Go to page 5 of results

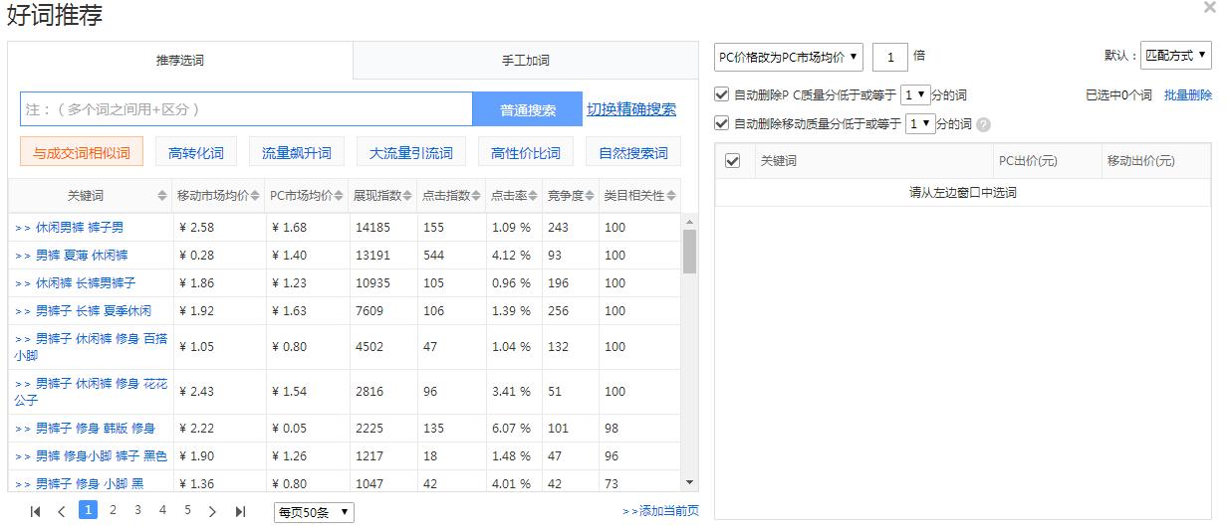[187, 510]
